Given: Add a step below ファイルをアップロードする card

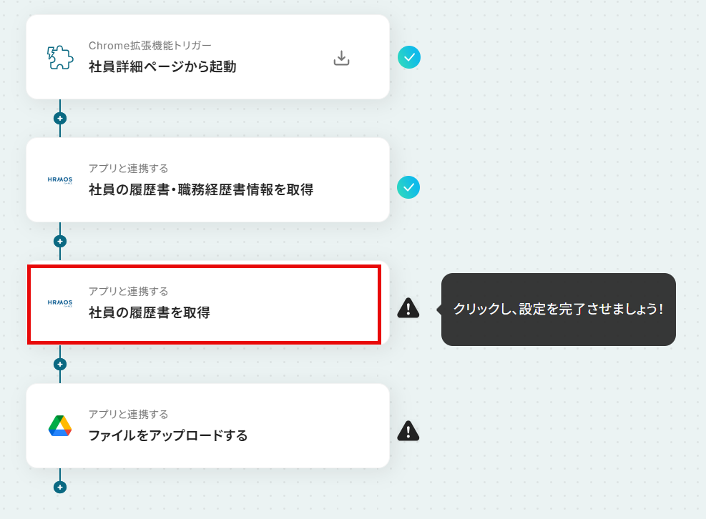Looking at the screenshot, I should 60,487.
